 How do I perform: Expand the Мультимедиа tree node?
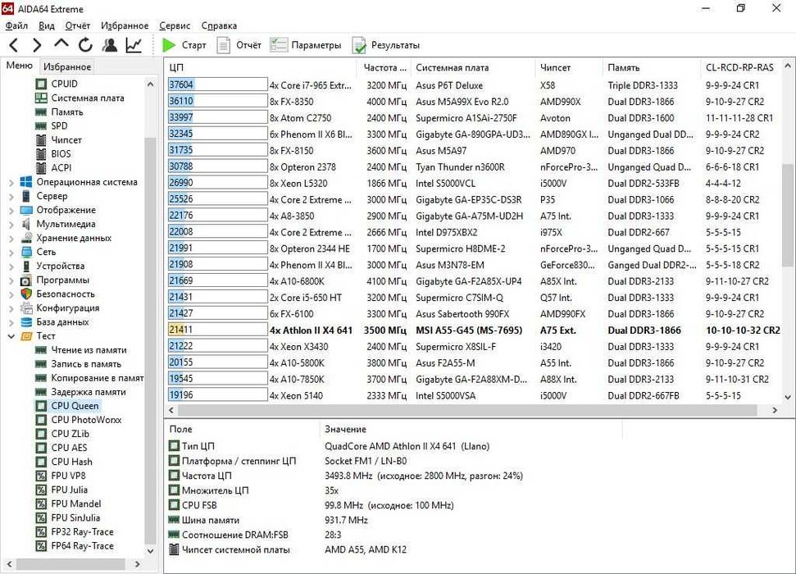click(x=11, y=224)
